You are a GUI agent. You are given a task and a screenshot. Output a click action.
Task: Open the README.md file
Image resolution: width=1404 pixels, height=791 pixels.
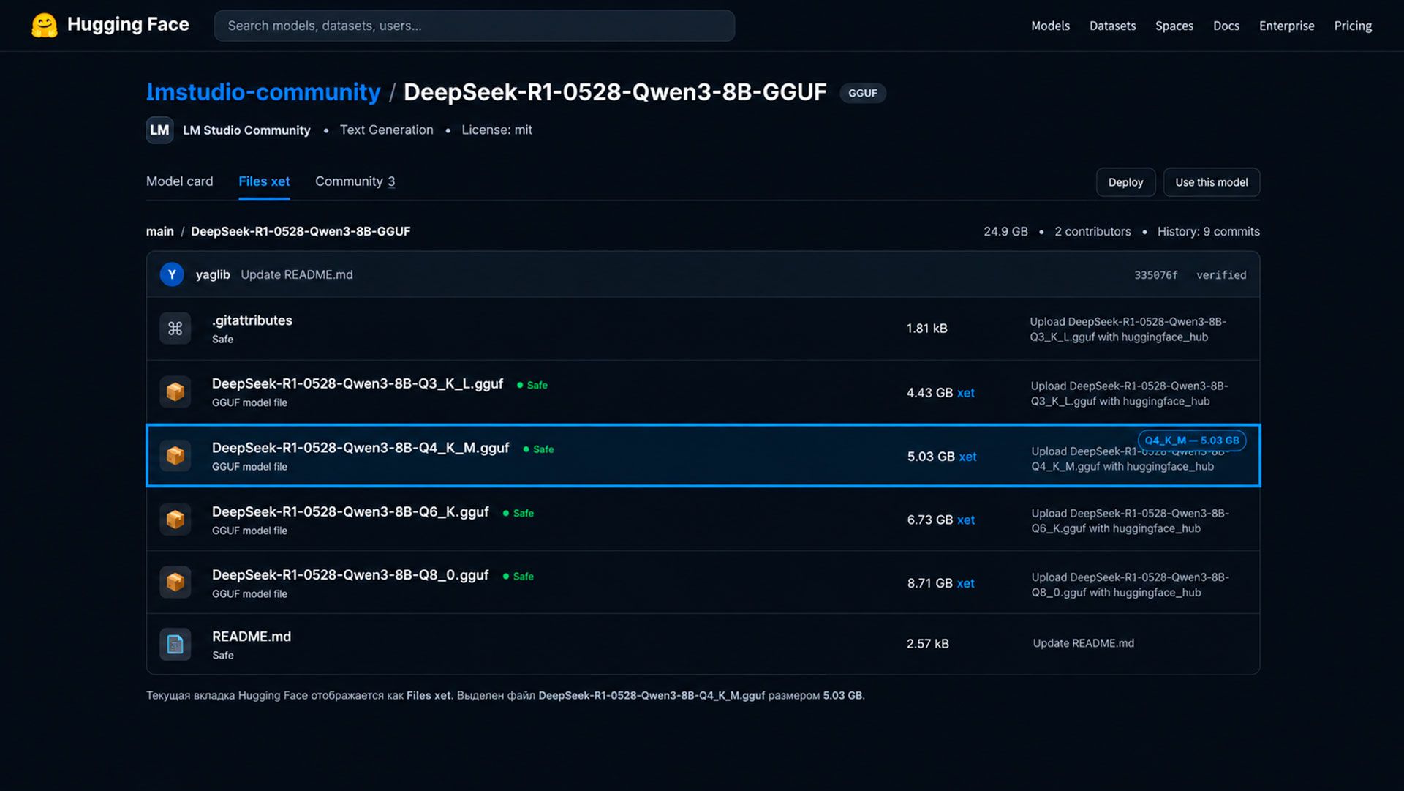click(x=252, y=637)
